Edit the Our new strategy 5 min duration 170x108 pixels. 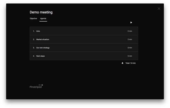click(x=130, y=48)
